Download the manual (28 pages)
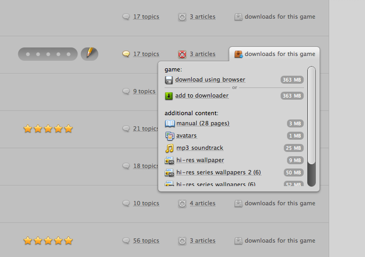Viewport: 365px width, 257px height. (x=203, y=123)
